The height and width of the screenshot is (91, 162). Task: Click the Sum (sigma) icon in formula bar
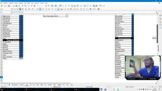tap(16, 12)
